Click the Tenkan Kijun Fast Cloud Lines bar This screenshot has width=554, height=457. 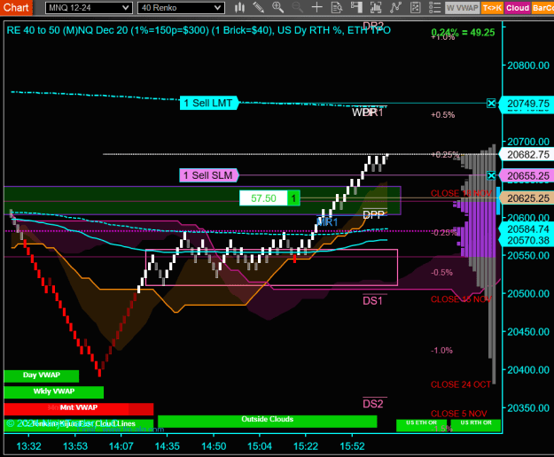coord(78,424)
